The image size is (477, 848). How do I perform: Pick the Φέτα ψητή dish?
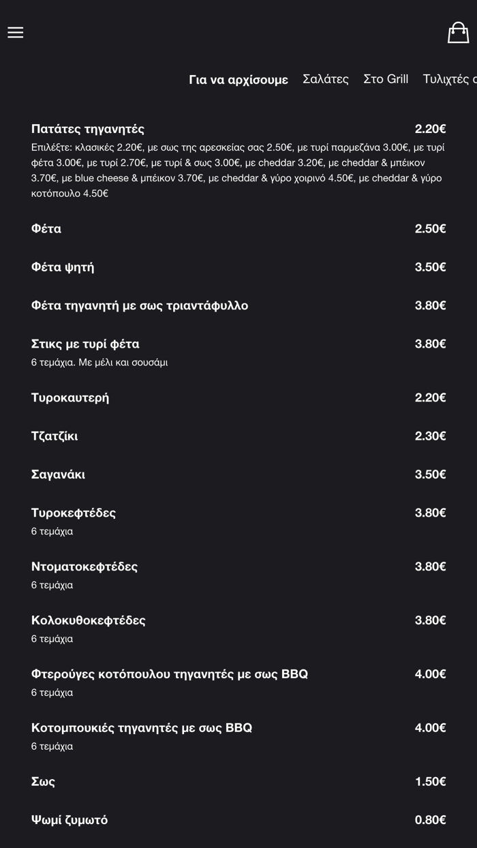coord(63,267)
